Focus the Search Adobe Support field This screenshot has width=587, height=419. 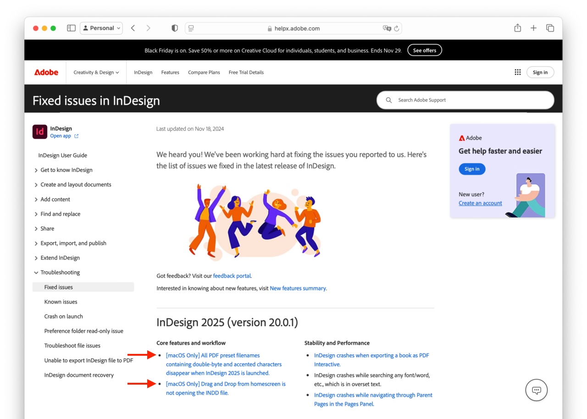coord(465,100)
